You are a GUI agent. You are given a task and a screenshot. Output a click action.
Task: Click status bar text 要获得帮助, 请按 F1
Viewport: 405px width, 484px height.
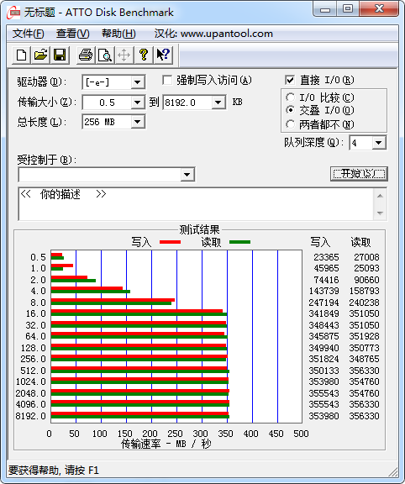pyautogui.click(x=54, y=471)
